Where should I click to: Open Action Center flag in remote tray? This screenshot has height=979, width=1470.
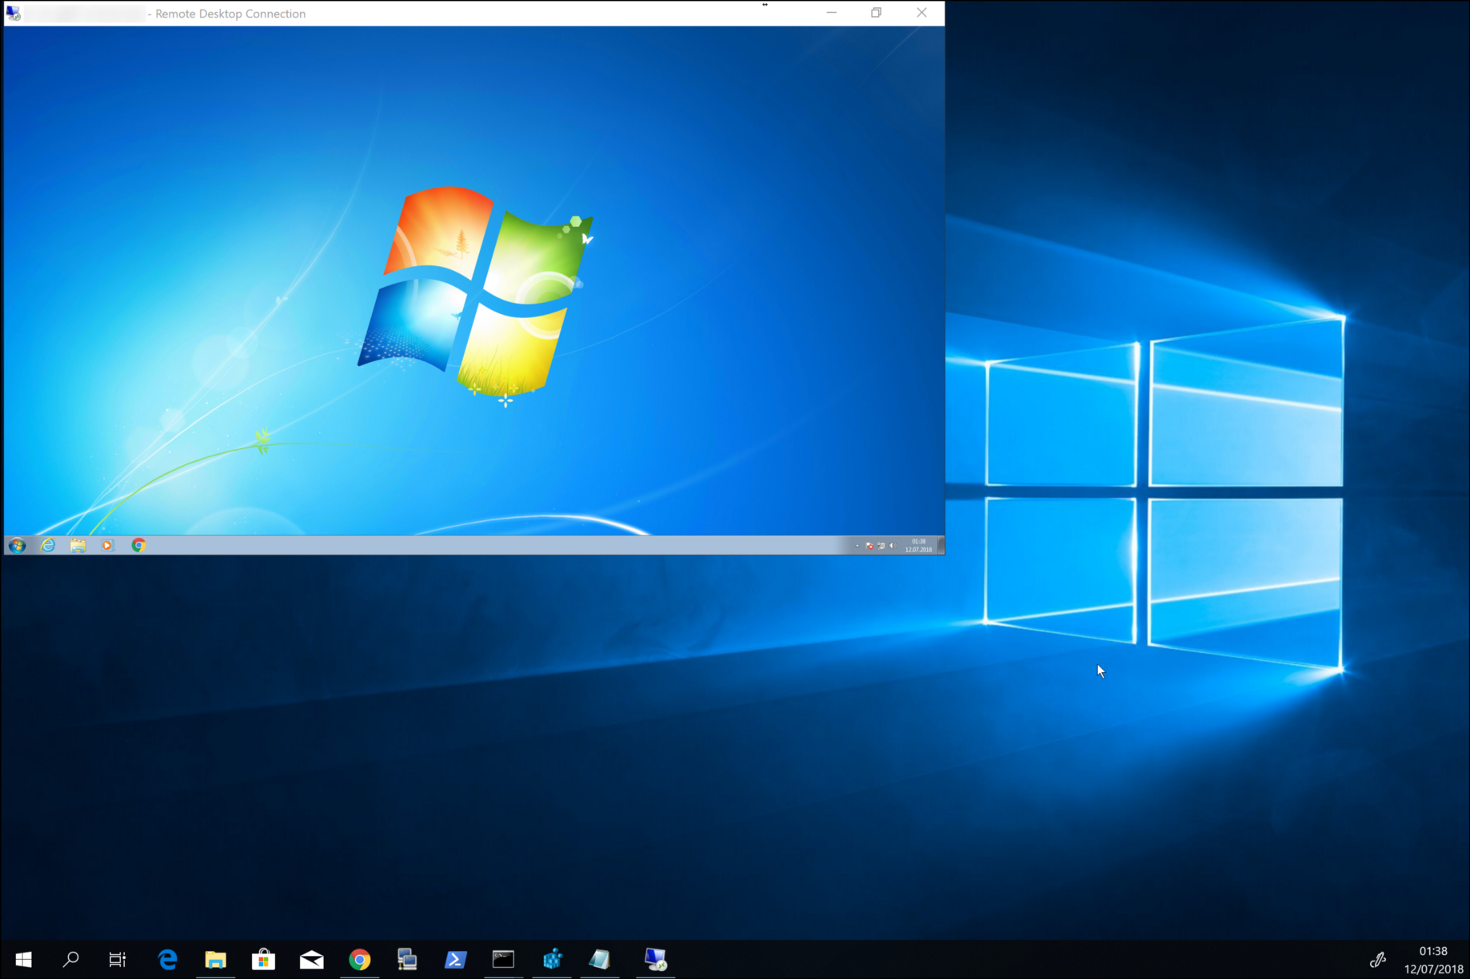[x=869, y=546]
